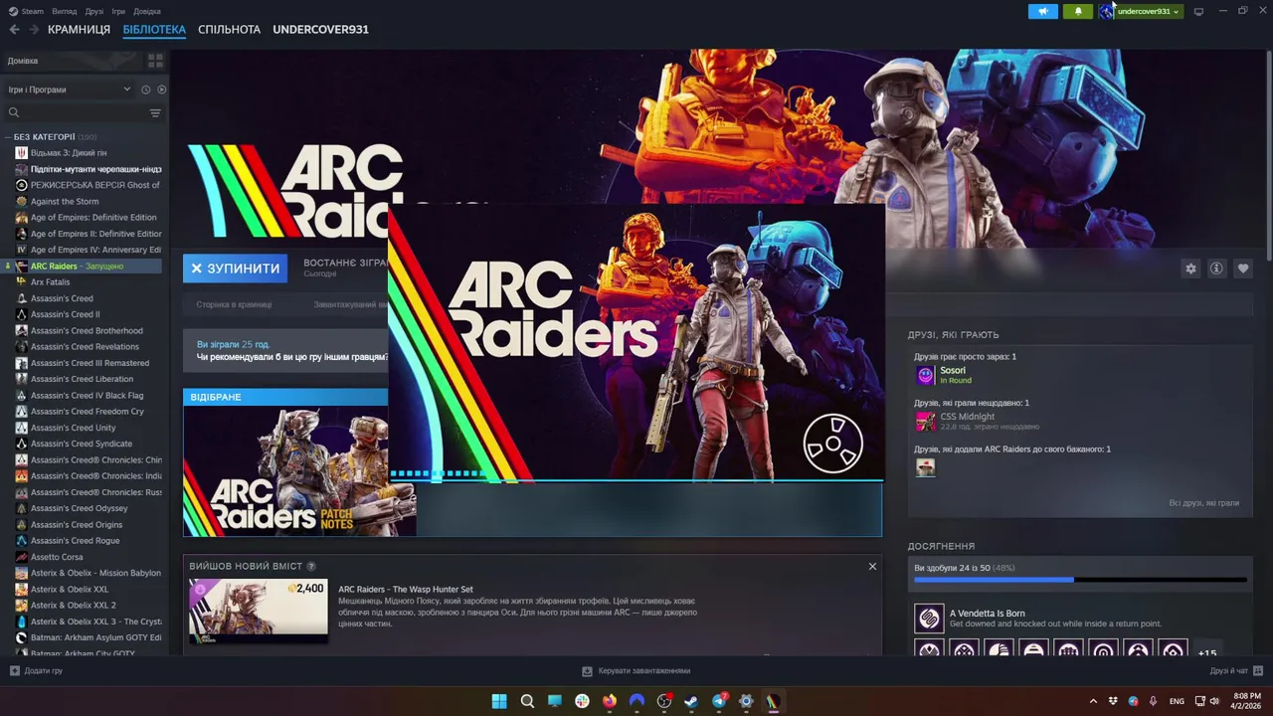Switch to СПІЛЬНОТА tab
Viewport: 1273px width, 716px height.
coord(229,30)
